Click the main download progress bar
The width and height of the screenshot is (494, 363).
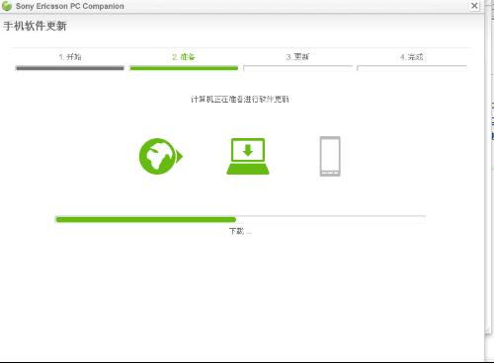click(x=240, y=219)
